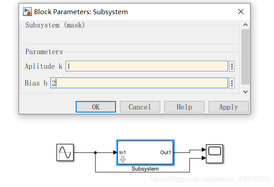Click the Sine Wave source block
This screenshot has width=274, height=187.
tap(65, 152)
